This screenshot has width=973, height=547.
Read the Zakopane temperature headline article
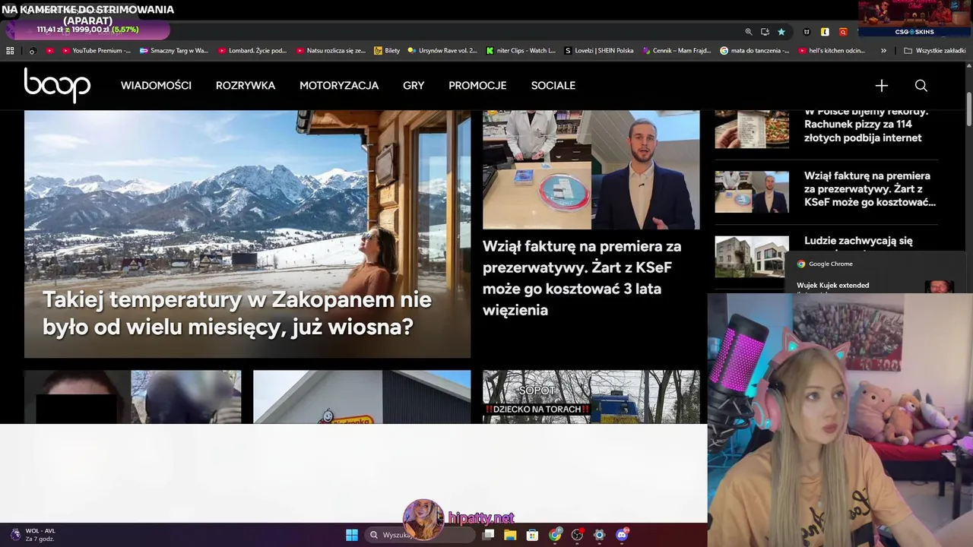(x=237, y=313)
